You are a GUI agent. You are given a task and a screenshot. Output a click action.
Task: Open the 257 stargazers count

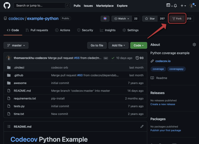162,19
